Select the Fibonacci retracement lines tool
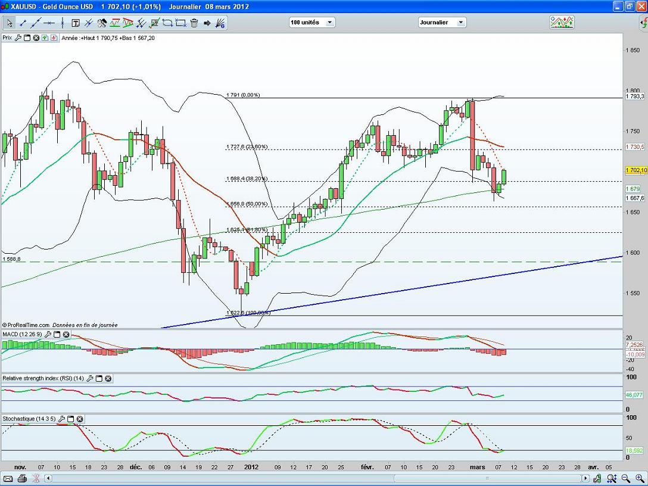Viewport: 648px width, 486px height. 141,23
